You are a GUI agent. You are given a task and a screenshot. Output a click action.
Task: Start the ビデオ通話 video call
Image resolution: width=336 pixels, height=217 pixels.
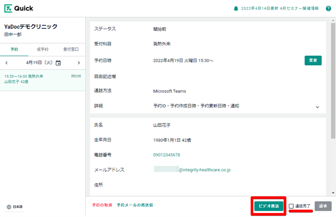tap(268, 206)
